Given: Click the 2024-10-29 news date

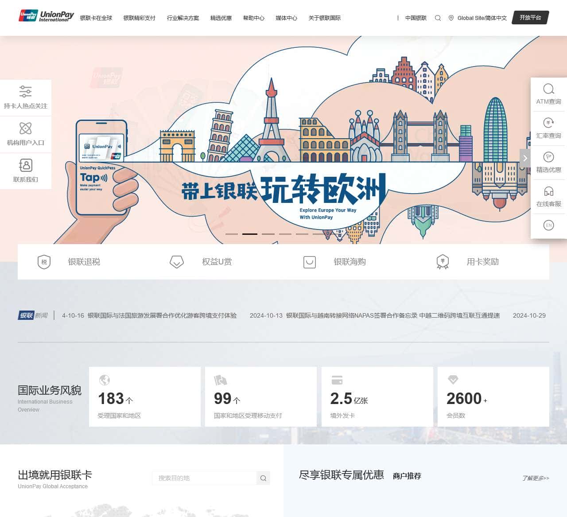Looking at the screenshot, I should point(529,315).
